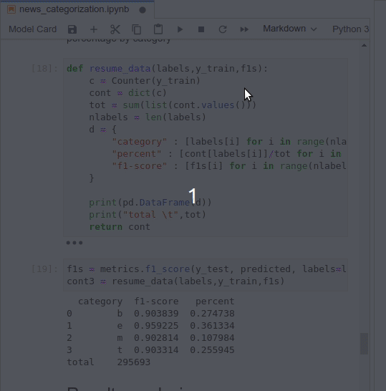This screenshot has height=391, width=386.
Task: Click the 'category' column header in output
Action: (100, 301)
